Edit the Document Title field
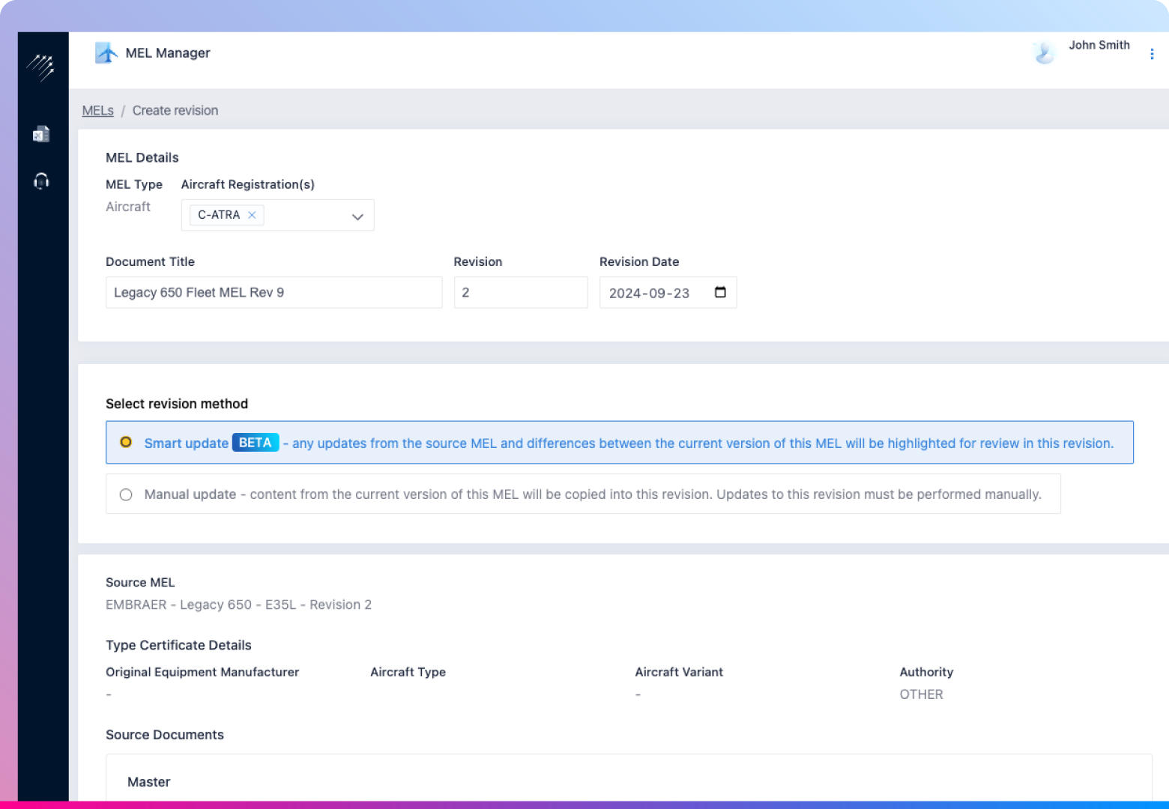The width and height of the screenshot is (1169, 809). 274,293
